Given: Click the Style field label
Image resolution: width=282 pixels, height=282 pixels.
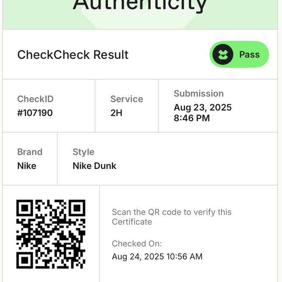Looking at the screenshot, I should point(84,152).
